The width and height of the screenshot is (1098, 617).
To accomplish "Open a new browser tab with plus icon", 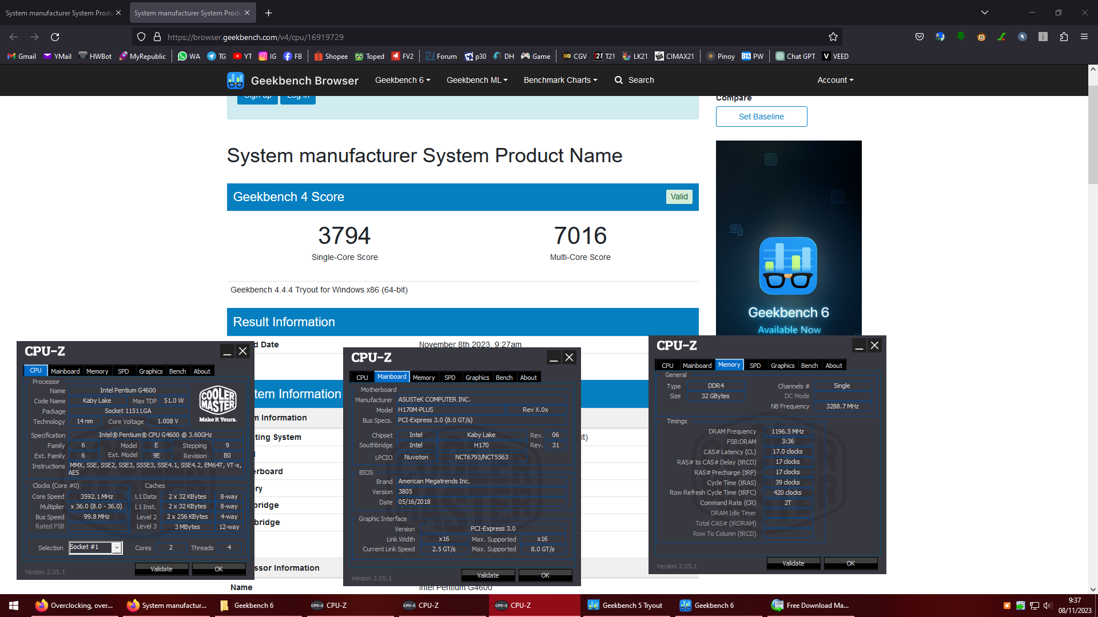I will [269, 13].
